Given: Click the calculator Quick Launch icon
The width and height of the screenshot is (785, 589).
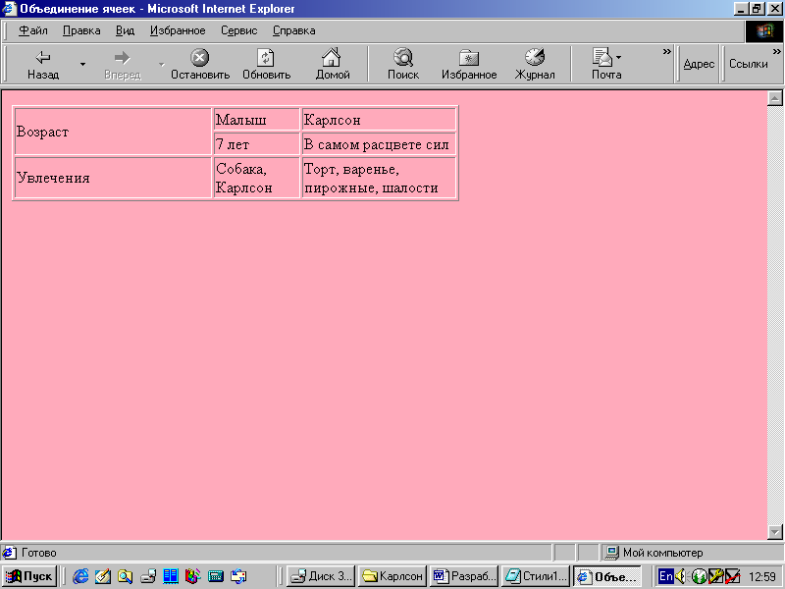Looking at the screenshot, I should coord(216,576).
